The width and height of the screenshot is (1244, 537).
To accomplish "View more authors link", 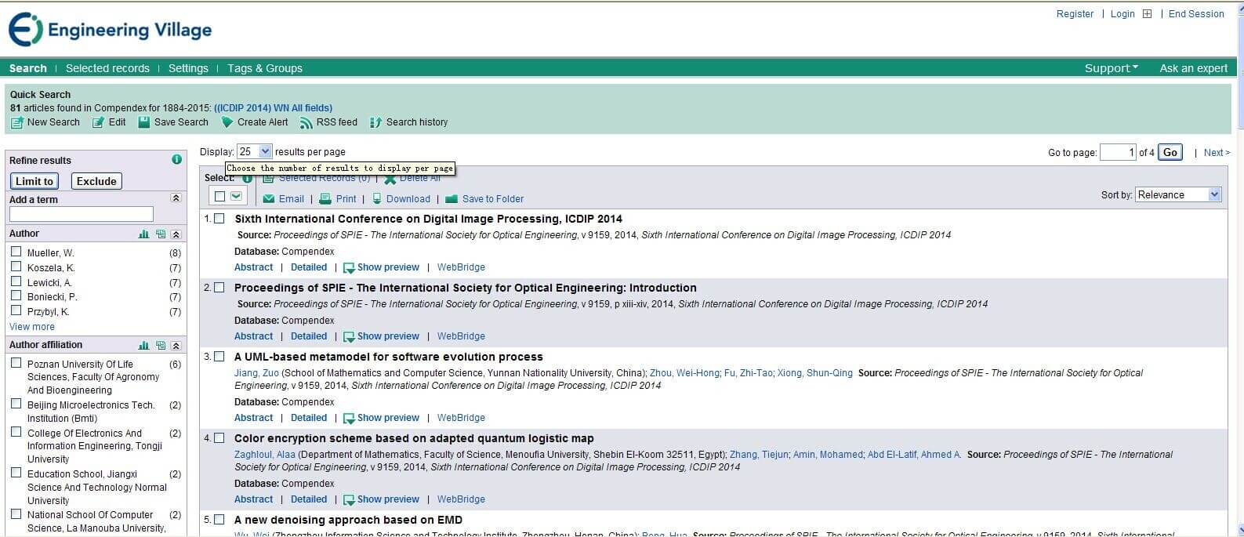I will coord(32,327).
